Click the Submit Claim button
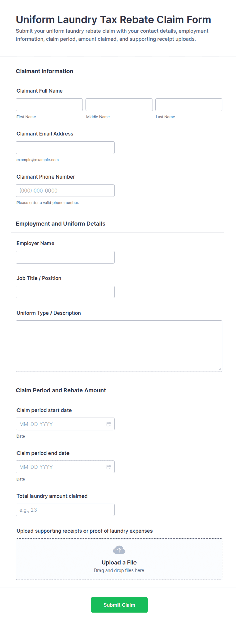 pyautogui.click(x=119, y=605)
